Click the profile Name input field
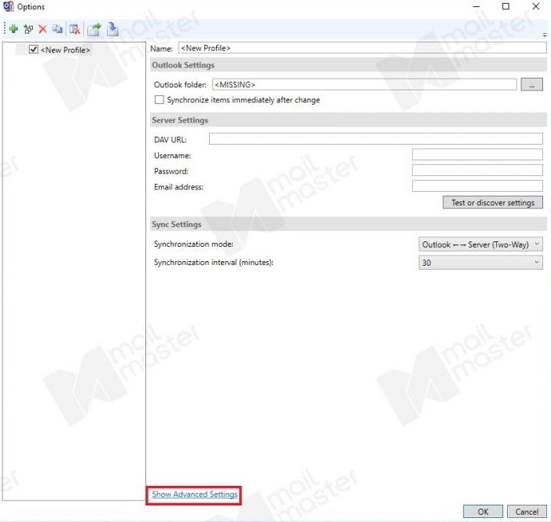Viewport: 551px width, 522px height. pyautogui.click(x=362, y=48)
